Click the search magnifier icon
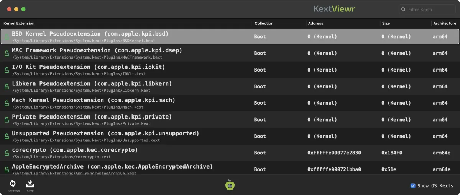Viewport: 460px width, 195px height. (x=404, y=10)
